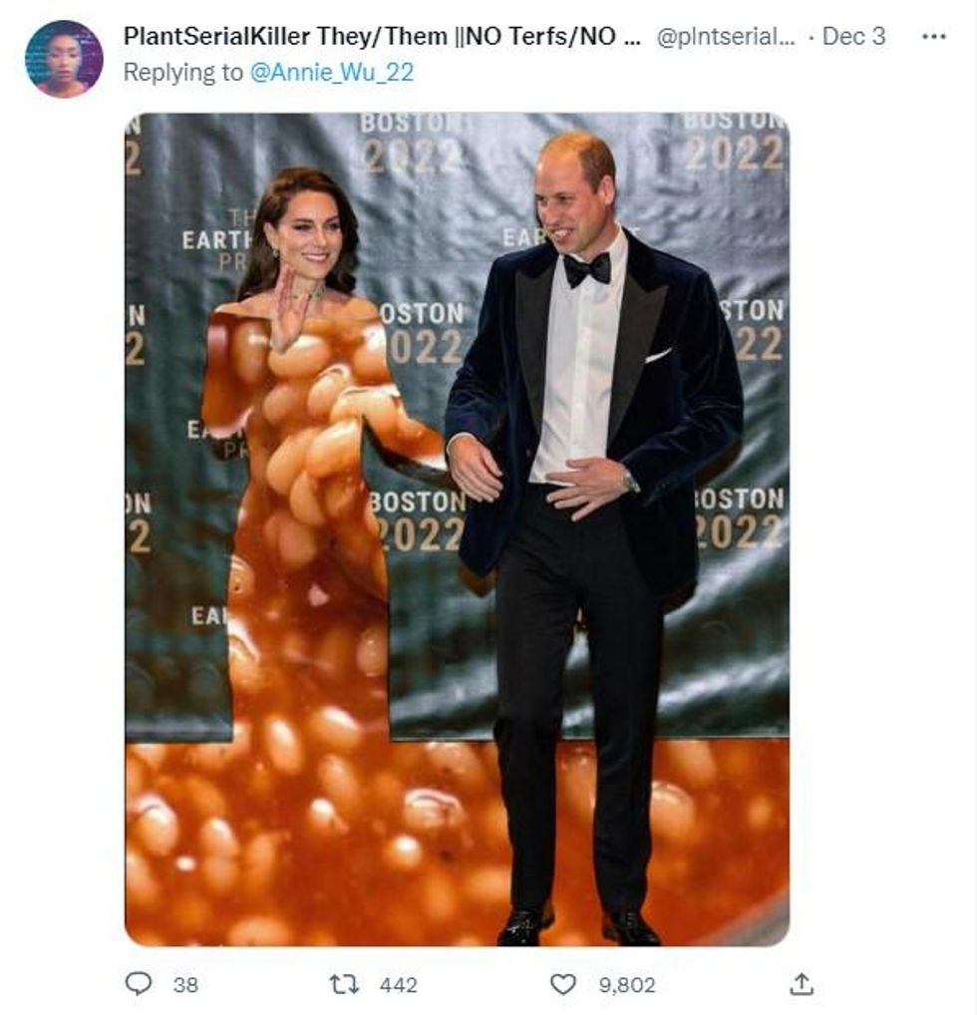This screenshot has height=1015, width=977.
Task: Open the three-dot more options menu
Action: [x=933, y=37]
